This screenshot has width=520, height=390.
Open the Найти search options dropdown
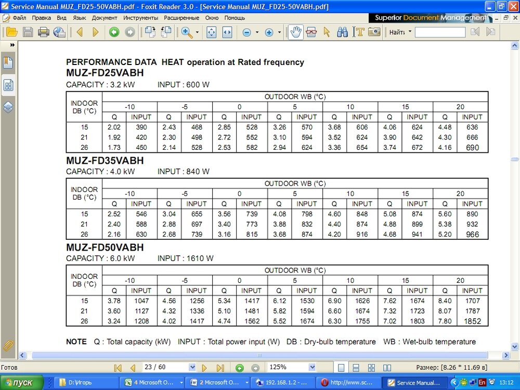[x=410, y=32]
